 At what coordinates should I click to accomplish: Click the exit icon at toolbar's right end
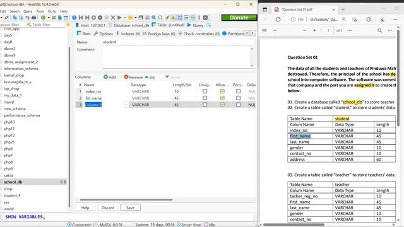[205, 18]
